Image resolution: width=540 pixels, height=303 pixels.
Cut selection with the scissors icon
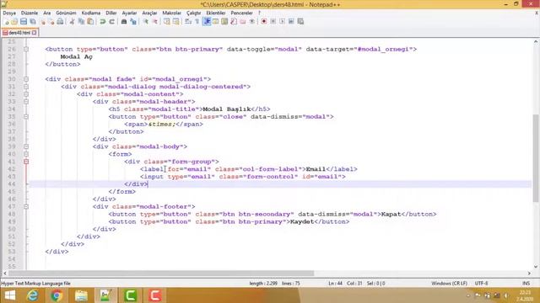coord(72,22)
